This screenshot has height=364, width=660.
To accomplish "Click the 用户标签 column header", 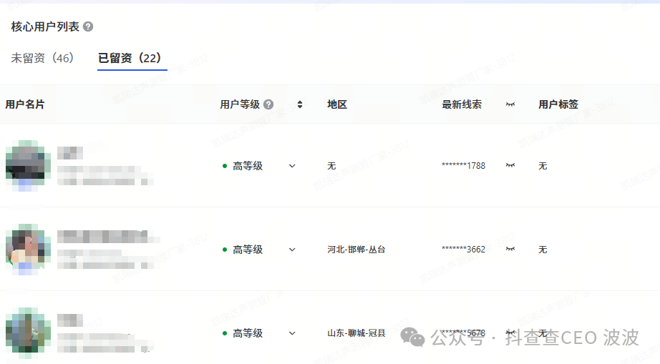I will click(x=558, y=104).
